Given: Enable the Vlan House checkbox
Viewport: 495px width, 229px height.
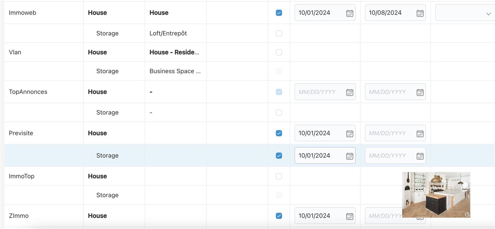Looking at the screenshot, I should click(x=279, y=52).
